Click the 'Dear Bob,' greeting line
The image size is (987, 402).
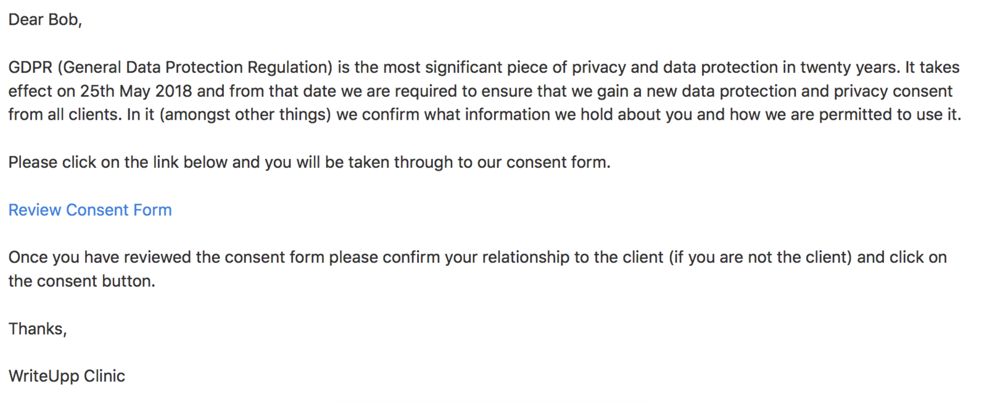(45, 20)
